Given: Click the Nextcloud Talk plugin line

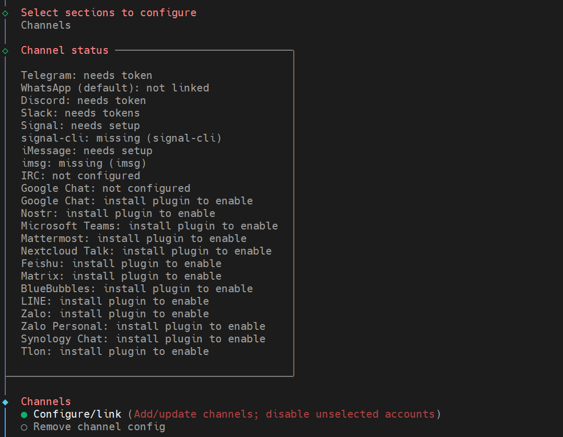Looking at the screenshot, I should coord(146,251).
